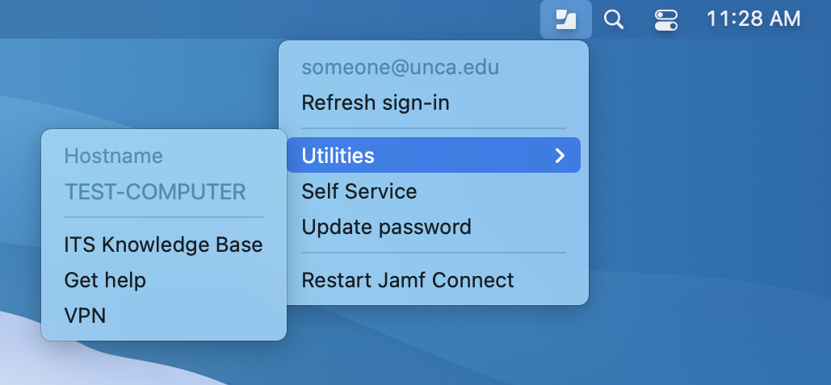Open Spotlight search magnifying glass
Viewport: 831px width, 385px height.
[x=614, y=19]
